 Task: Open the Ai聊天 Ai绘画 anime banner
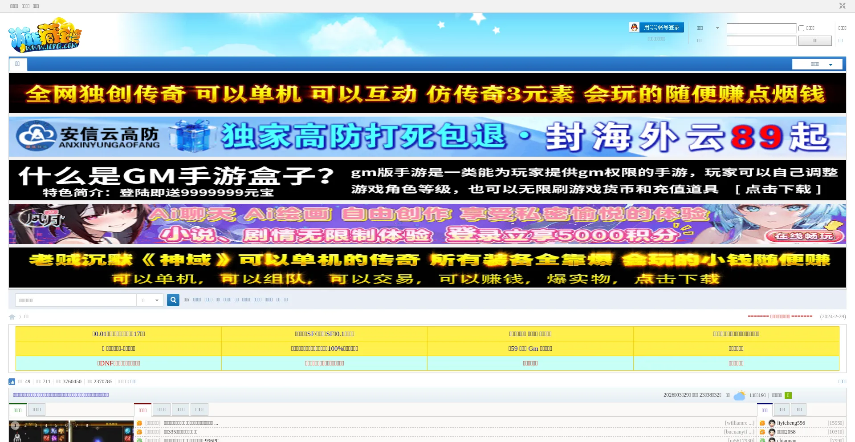pos(427,224)
